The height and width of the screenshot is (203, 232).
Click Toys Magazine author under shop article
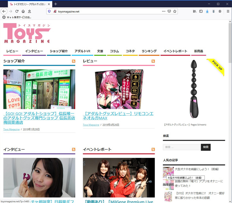pos(12,129)
